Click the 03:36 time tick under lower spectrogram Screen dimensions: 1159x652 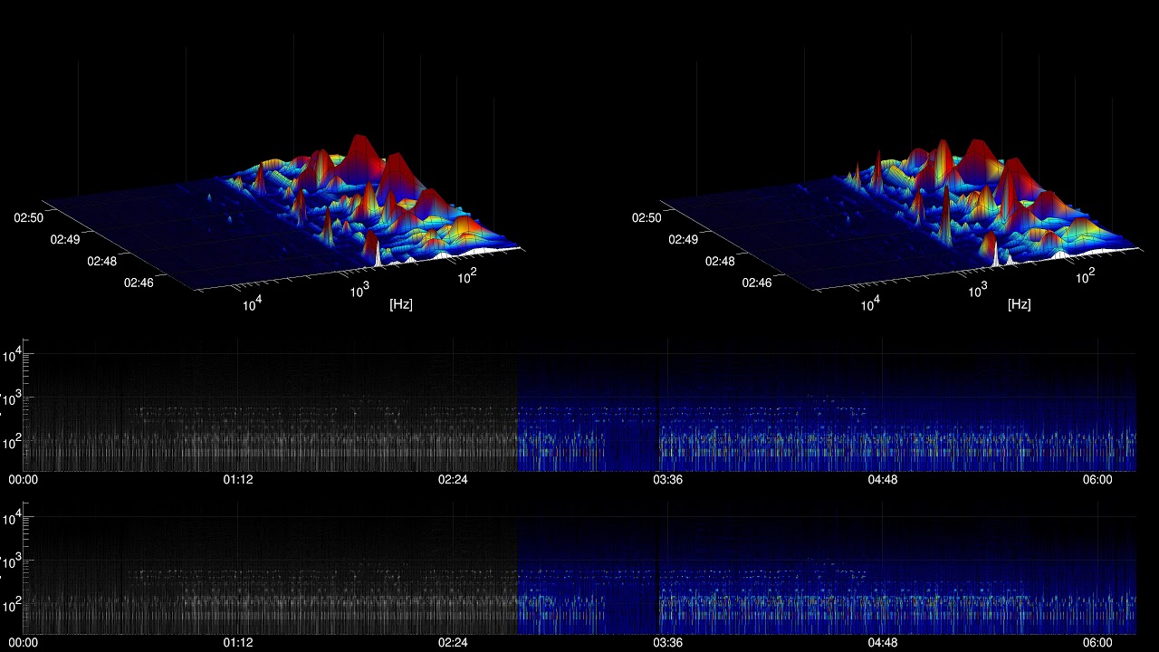click(x=667, y=643)
